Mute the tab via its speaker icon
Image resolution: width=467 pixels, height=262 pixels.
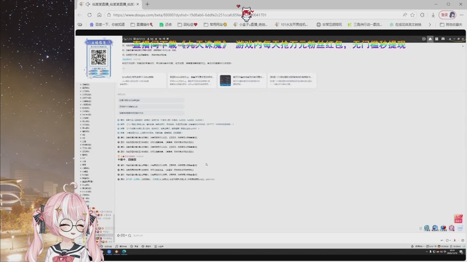point(88,4)
